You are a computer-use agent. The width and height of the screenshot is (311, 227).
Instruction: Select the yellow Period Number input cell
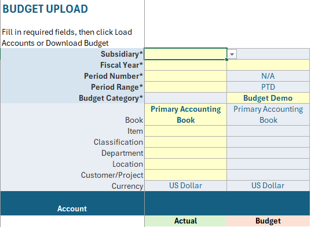point(186,76)
